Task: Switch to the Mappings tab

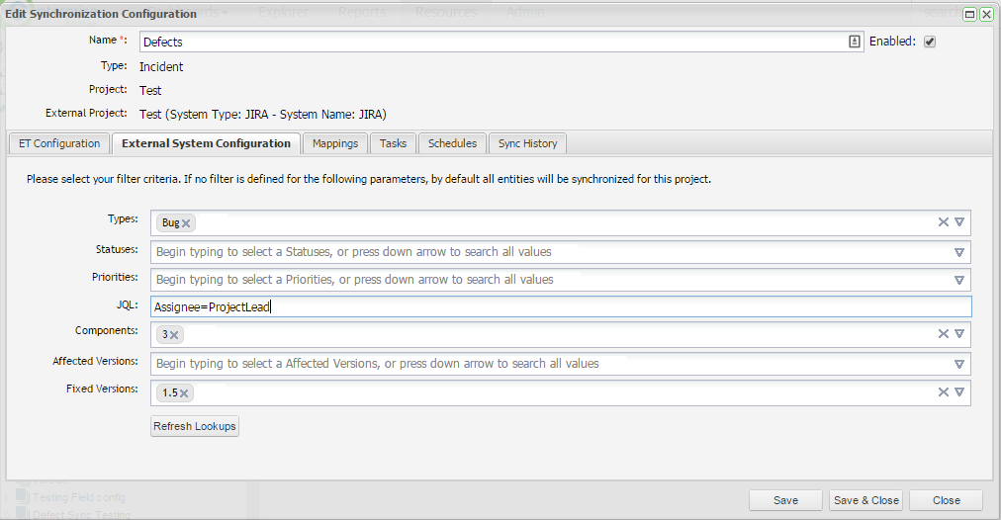Action: tap(335, 143)
